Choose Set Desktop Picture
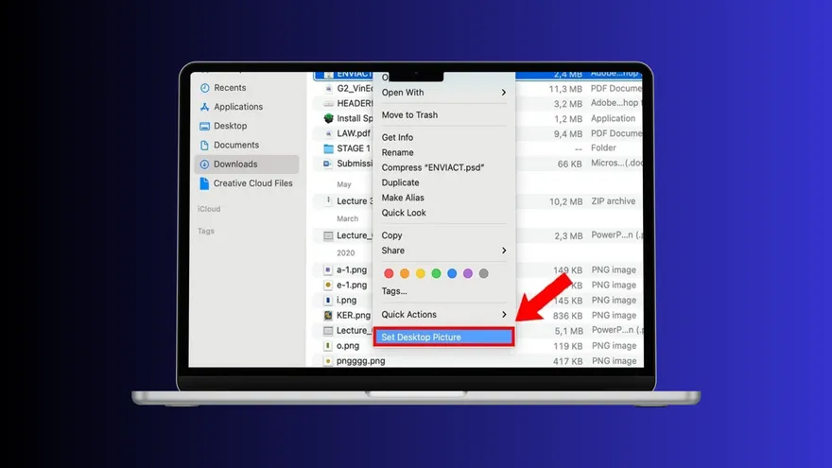This screenshot has width=832, height=468. pyautogui.click(x=443, y=337)
